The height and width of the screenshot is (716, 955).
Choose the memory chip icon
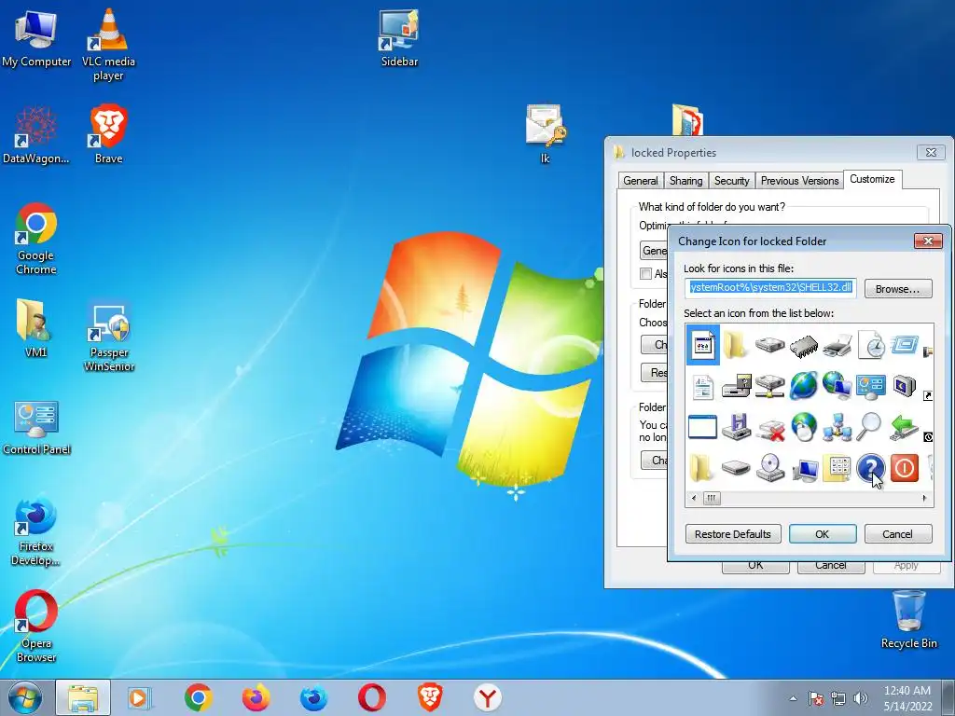(804, 347)
